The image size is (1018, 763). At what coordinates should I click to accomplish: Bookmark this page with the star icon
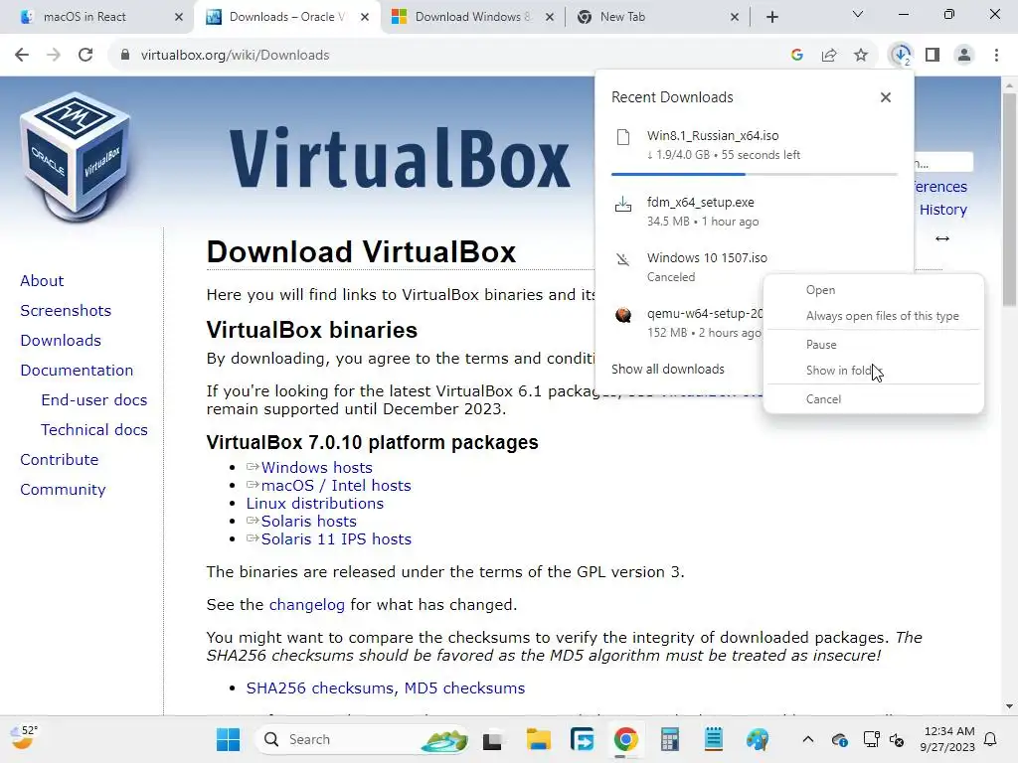[861, 56]
